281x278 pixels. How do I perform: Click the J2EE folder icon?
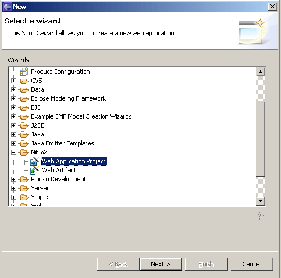tap(24, 125)
